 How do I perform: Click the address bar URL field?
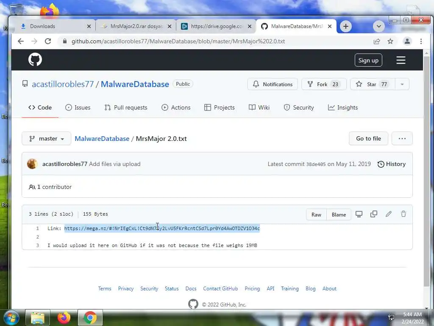pos(216,41)
